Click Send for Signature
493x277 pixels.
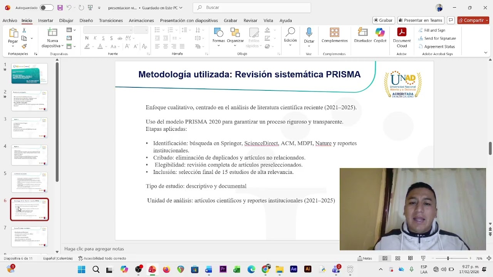pos(437,38)
